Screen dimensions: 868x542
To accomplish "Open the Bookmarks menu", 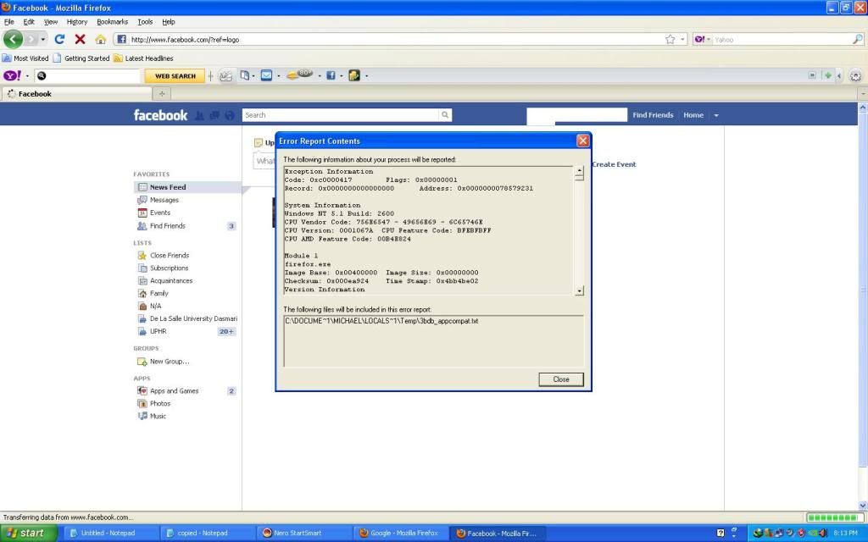I will tap(112, 21).
